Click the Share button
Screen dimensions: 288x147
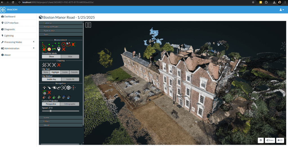point(270,140)
